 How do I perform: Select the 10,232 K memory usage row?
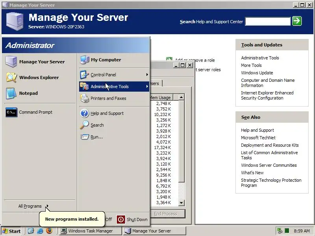163,114
